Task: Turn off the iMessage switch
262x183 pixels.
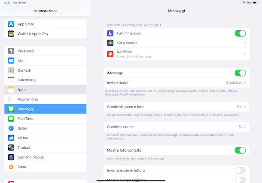Action: [240, 73]
